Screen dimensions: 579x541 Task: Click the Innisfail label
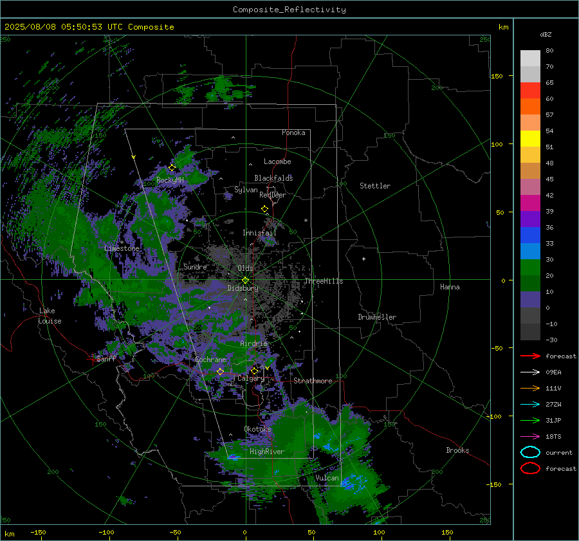259,233
